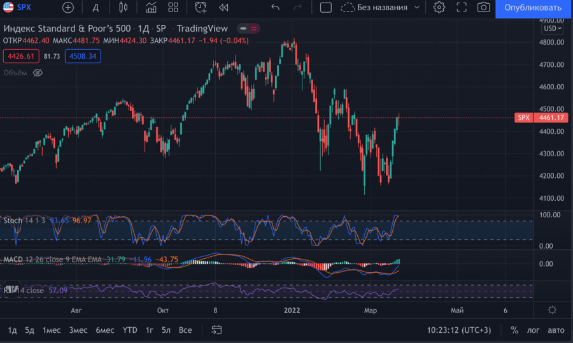This screenshot has width=573, height=343.
Task: Click the RSI value 57.09
Action: pos(58,290)
